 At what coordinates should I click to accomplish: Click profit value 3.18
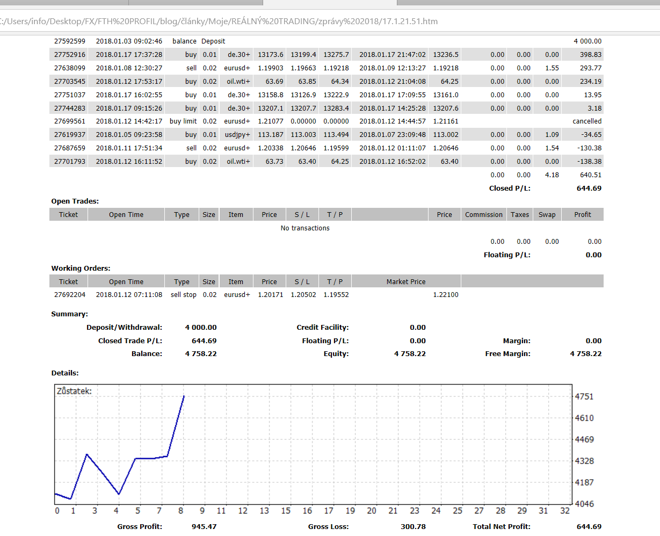click(594, 108)
